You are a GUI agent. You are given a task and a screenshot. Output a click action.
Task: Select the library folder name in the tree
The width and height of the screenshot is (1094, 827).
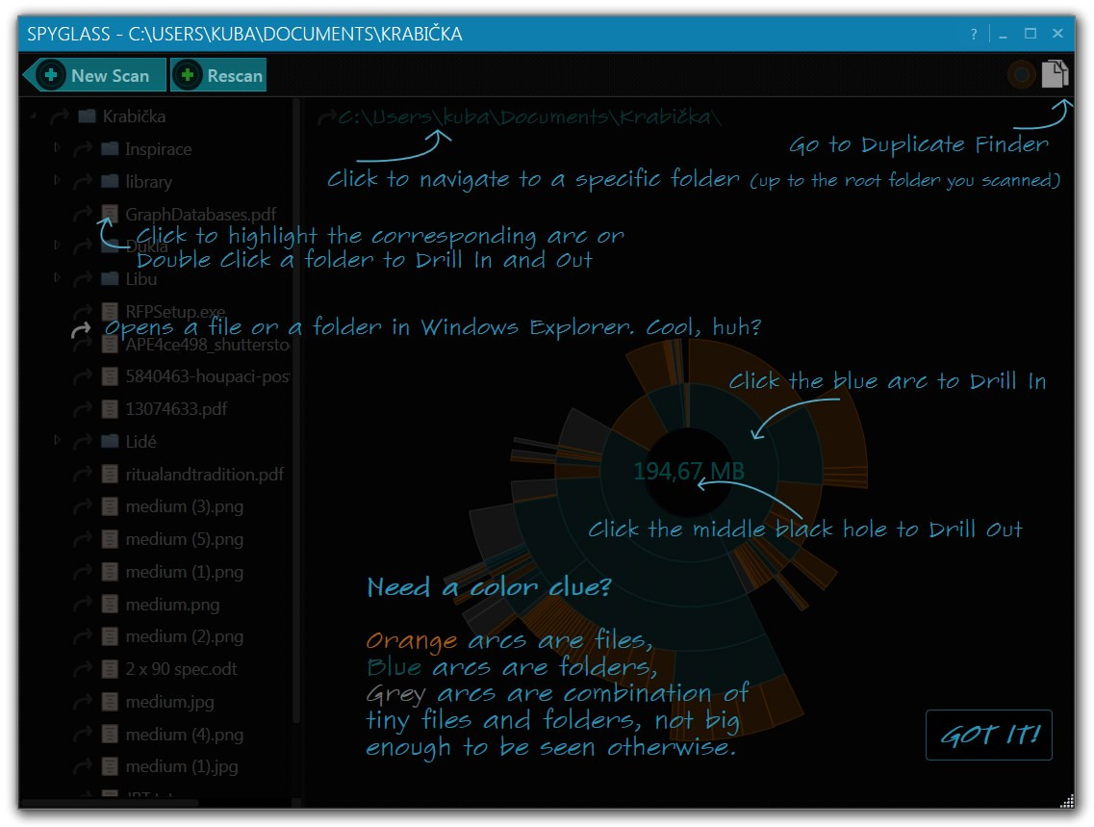click(x=148, y=182)
